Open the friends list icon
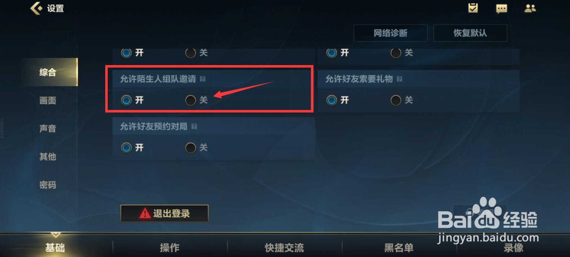The height and width of the screenshot is (257, 570). click(x=530, y=8)
